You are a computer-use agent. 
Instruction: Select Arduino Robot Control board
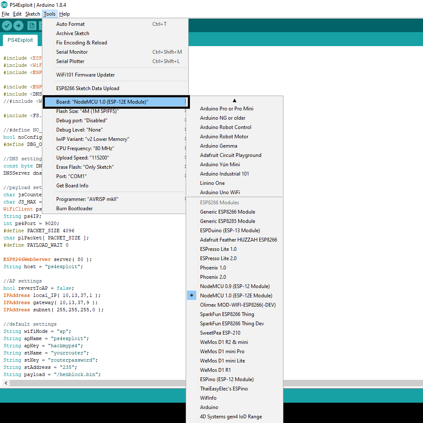[x=234, y=127]
